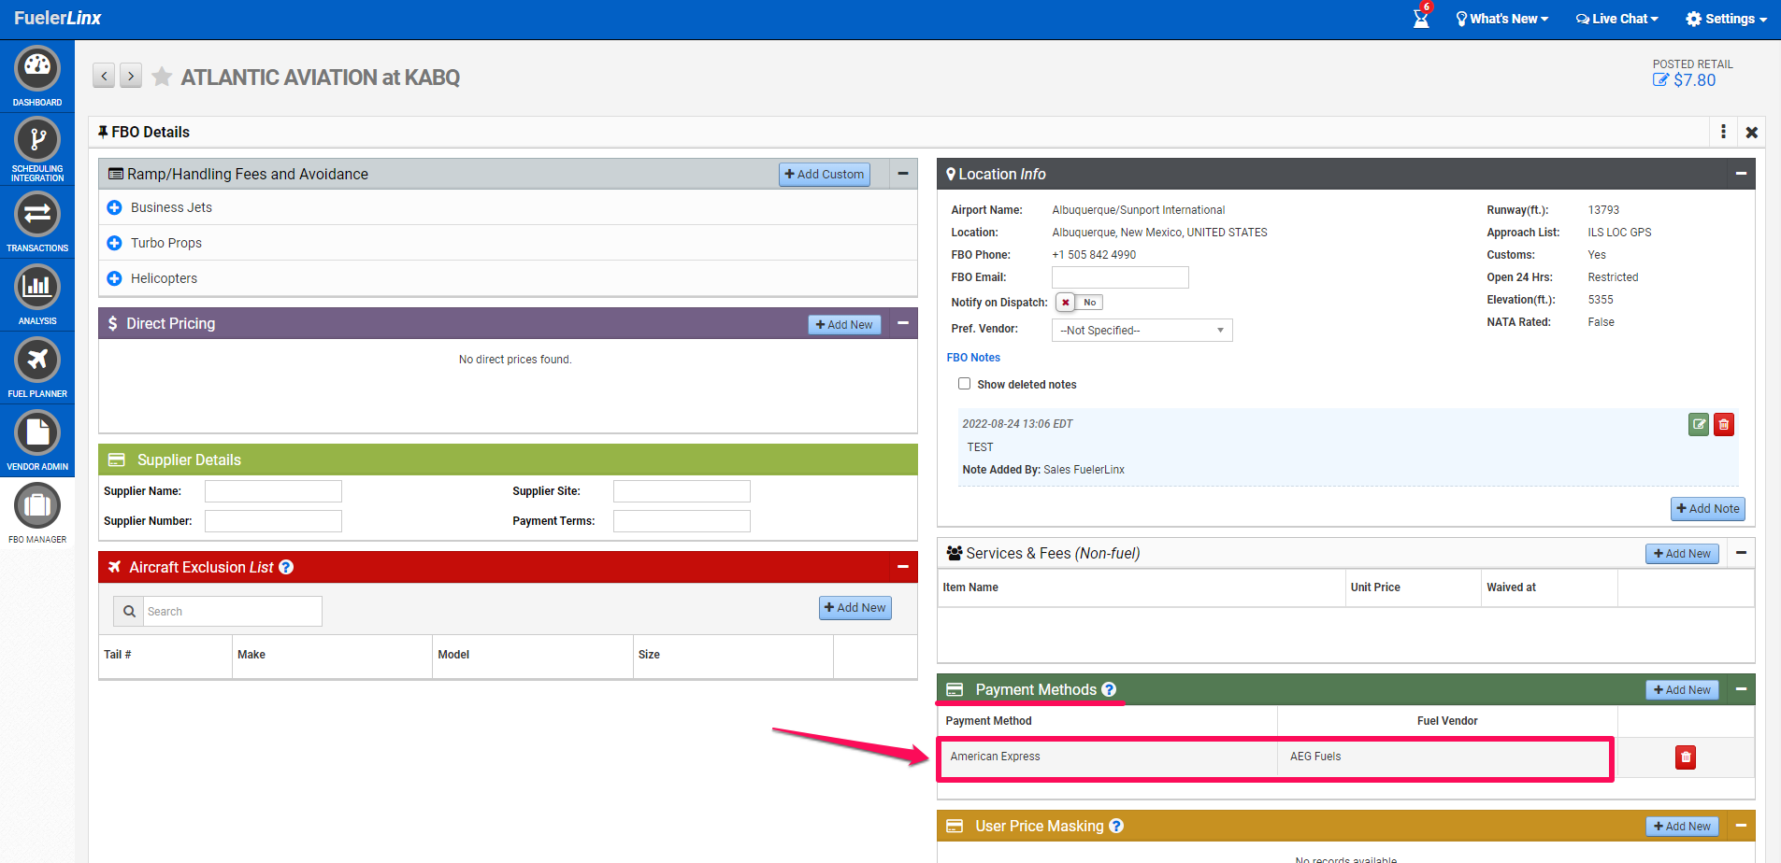Add a custom ramp/handling fee
The width and height of the screenshot is (1781, 863).
point(825,175)
